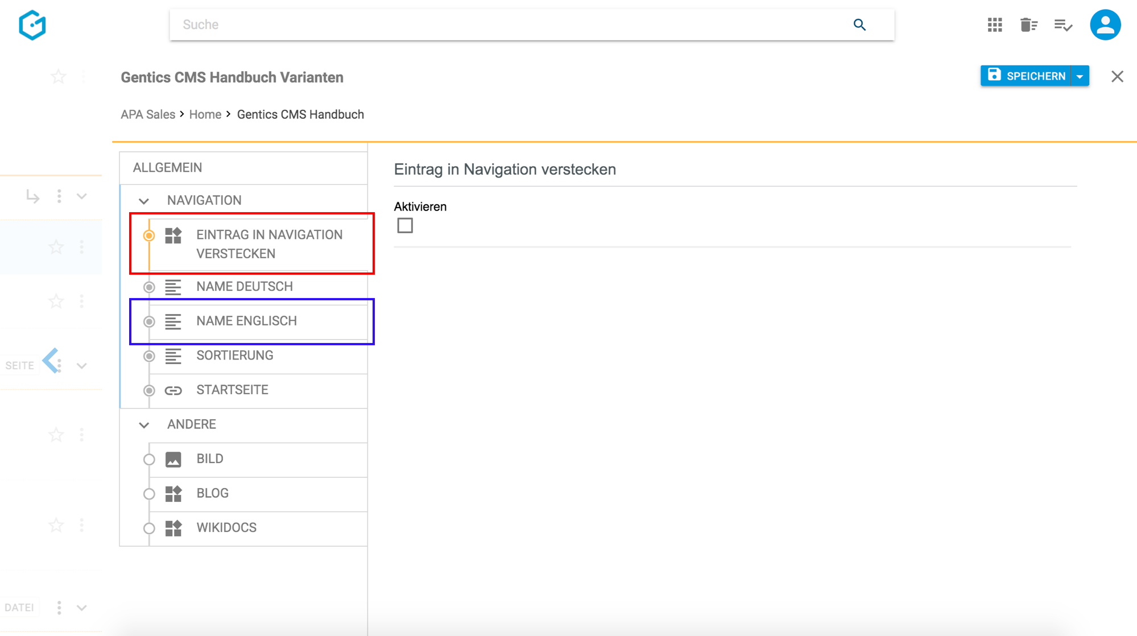Toggle status circle of Blog

149,494
